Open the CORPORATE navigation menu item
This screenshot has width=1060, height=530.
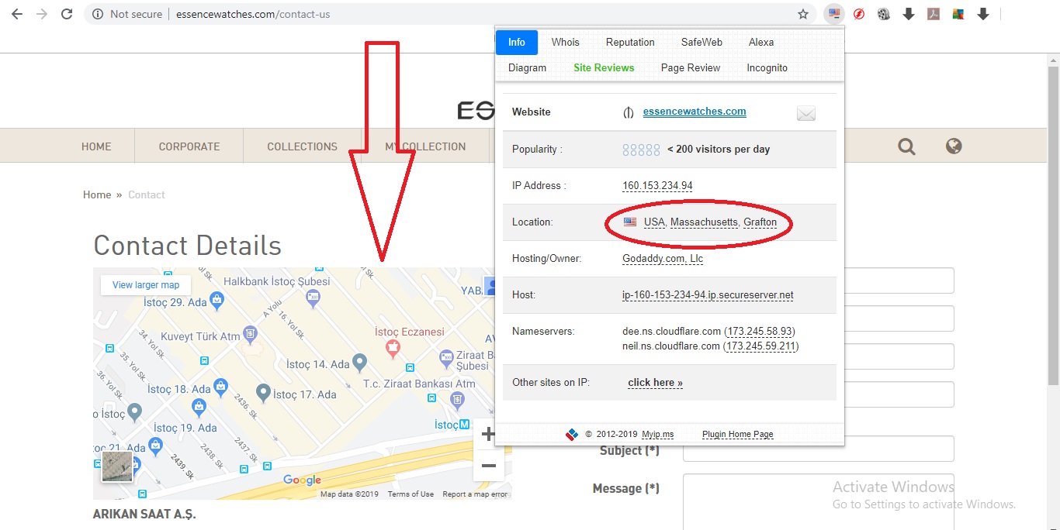[x=189, y=146]
